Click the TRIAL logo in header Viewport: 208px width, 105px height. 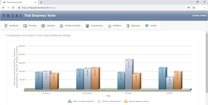pyautogui.click(x=13, y=16)
